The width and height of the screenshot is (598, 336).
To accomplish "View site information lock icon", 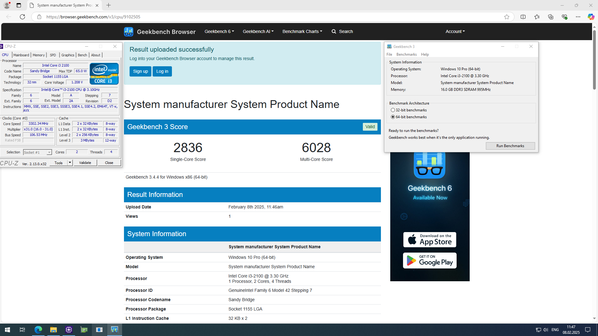I will [39, 17].
